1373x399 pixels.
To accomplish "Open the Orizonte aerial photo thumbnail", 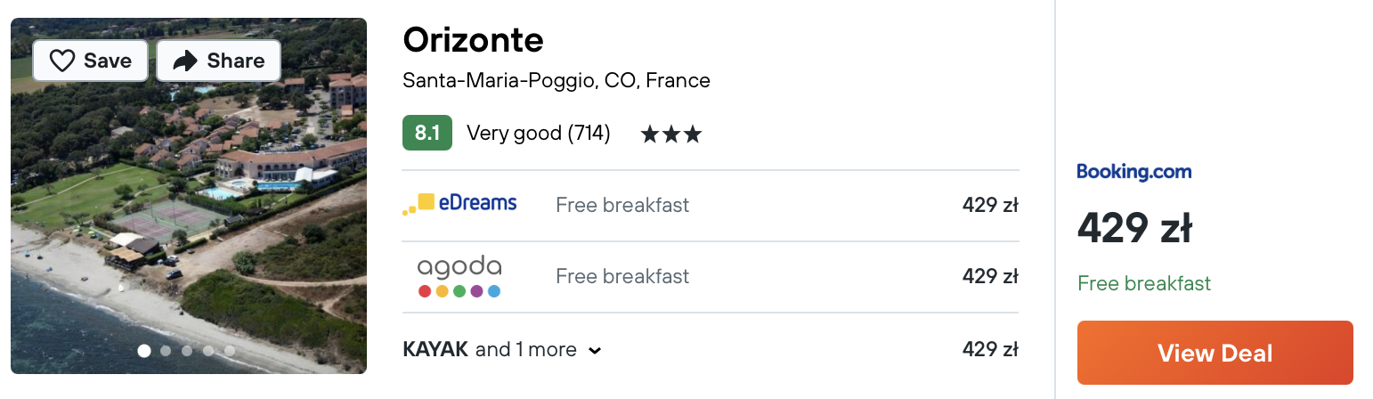I will 189,196.
